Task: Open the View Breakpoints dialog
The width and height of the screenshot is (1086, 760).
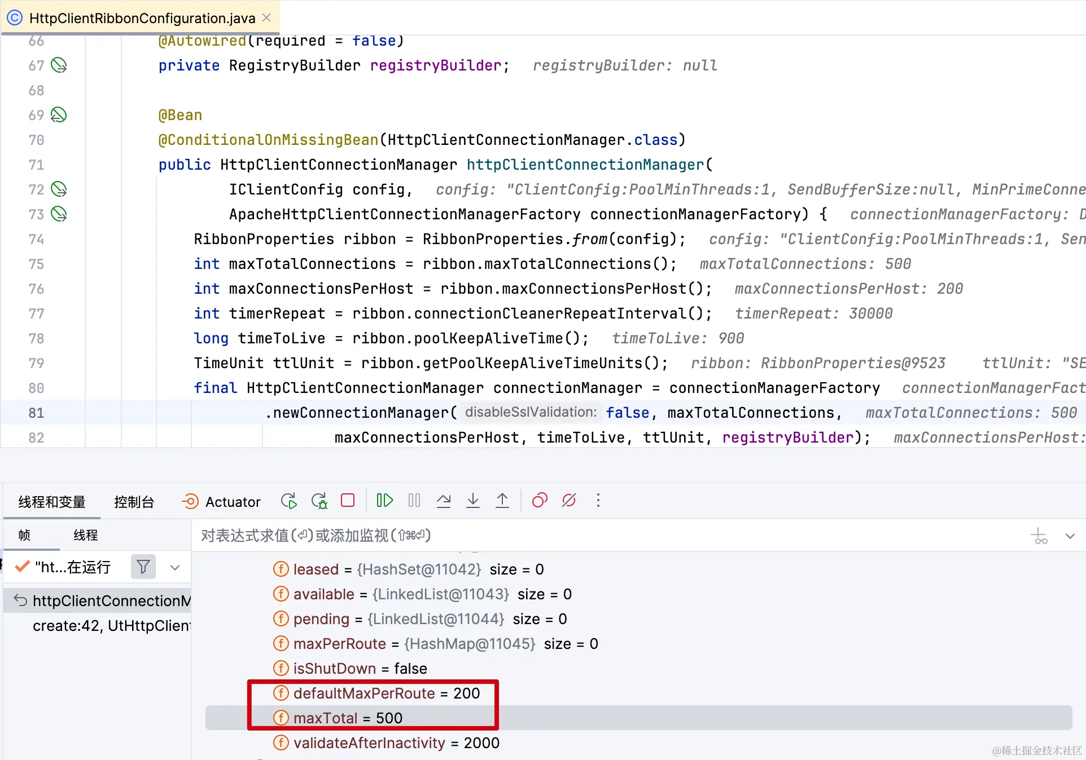Action: coord(540,501)
